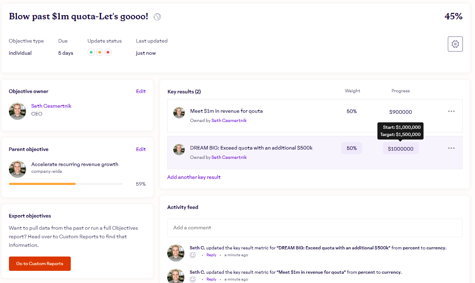Open more options for Meet $1m key result
The image size is (475, 283).
(x=451, y=111)
